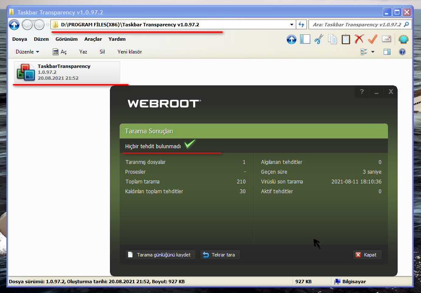The image size is (421, 293).
Task: Click the Copy pages icon
Action: coord(332,39)
